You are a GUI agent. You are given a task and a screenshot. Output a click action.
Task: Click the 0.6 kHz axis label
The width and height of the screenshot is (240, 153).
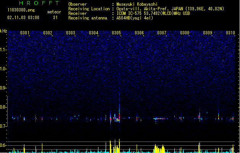click(3, 145)
